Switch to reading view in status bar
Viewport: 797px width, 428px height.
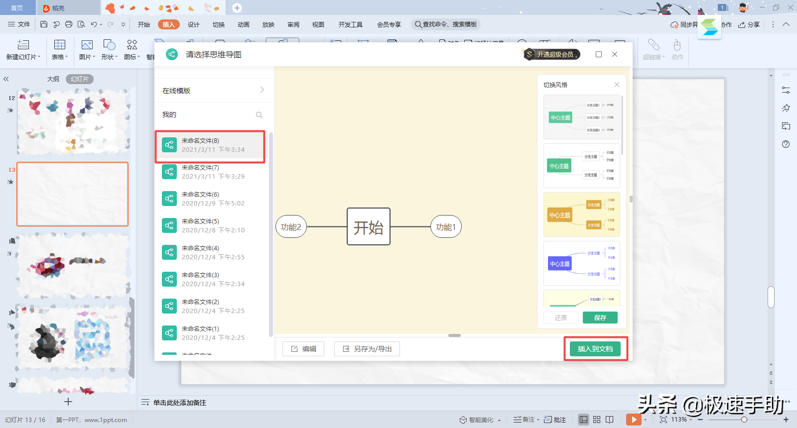tap(610, 420)
